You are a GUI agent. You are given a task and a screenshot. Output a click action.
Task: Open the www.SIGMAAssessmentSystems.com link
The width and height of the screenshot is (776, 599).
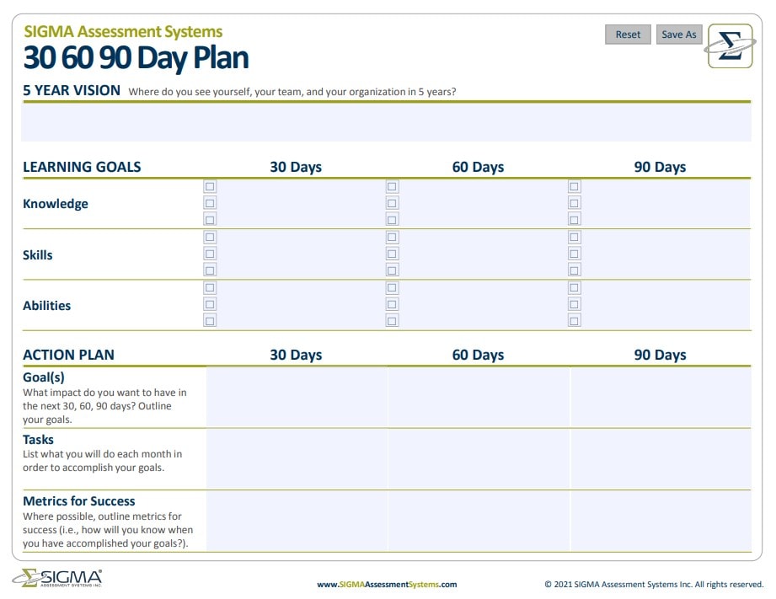click(387, 584)
